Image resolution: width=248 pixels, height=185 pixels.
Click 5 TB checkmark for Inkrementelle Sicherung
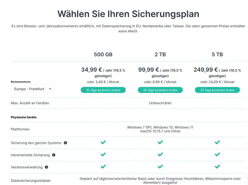pyautogui.click(x=217, y=155)
